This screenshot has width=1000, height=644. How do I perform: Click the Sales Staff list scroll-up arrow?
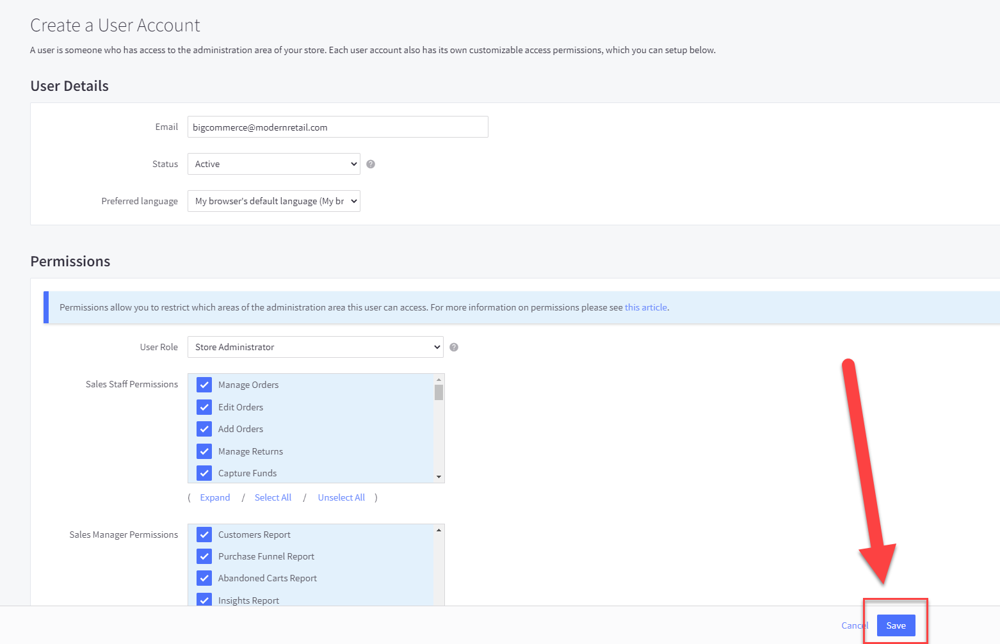(439, 380)
